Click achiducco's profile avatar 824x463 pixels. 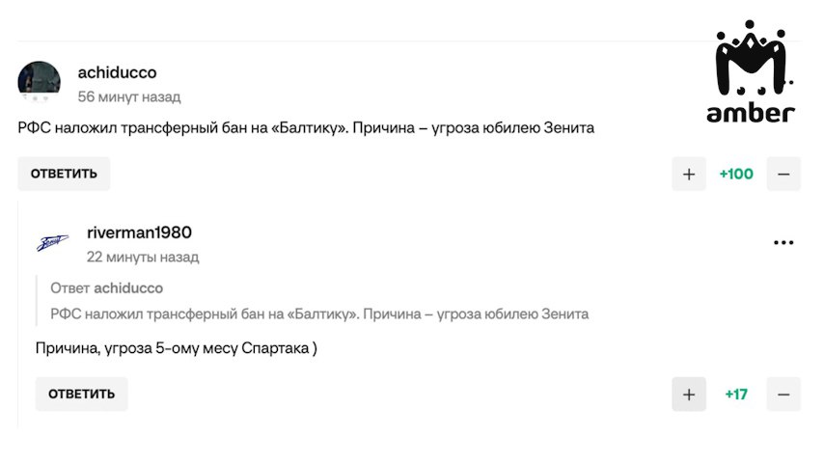[x=40, y=82]
